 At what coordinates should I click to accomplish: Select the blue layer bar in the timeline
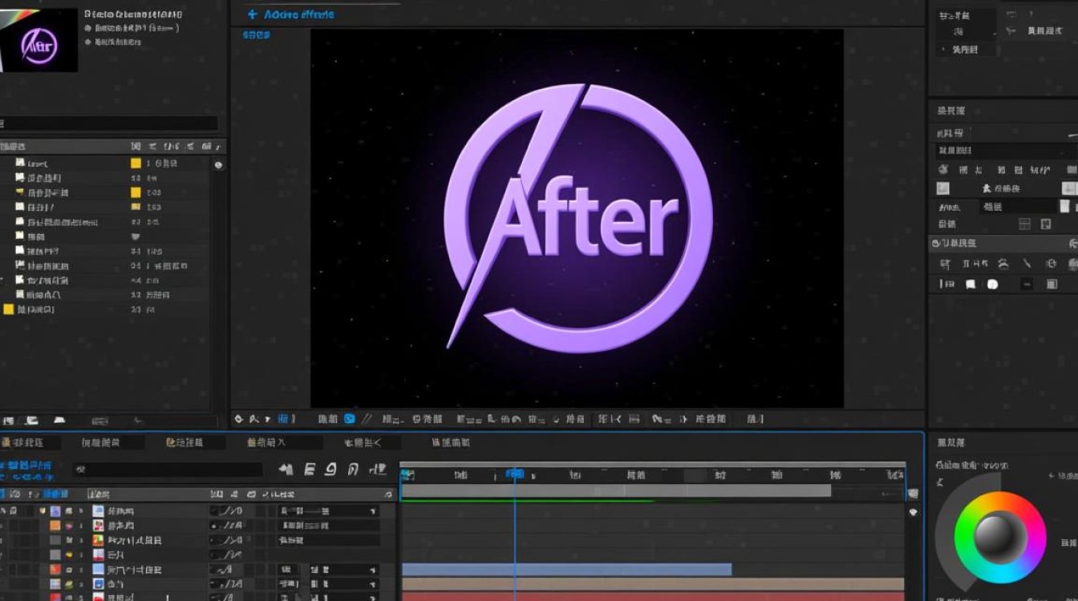566,569
